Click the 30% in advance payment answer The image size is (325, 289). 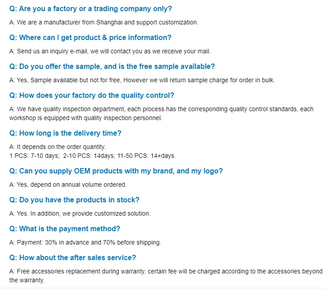click(x=85, y=242)
